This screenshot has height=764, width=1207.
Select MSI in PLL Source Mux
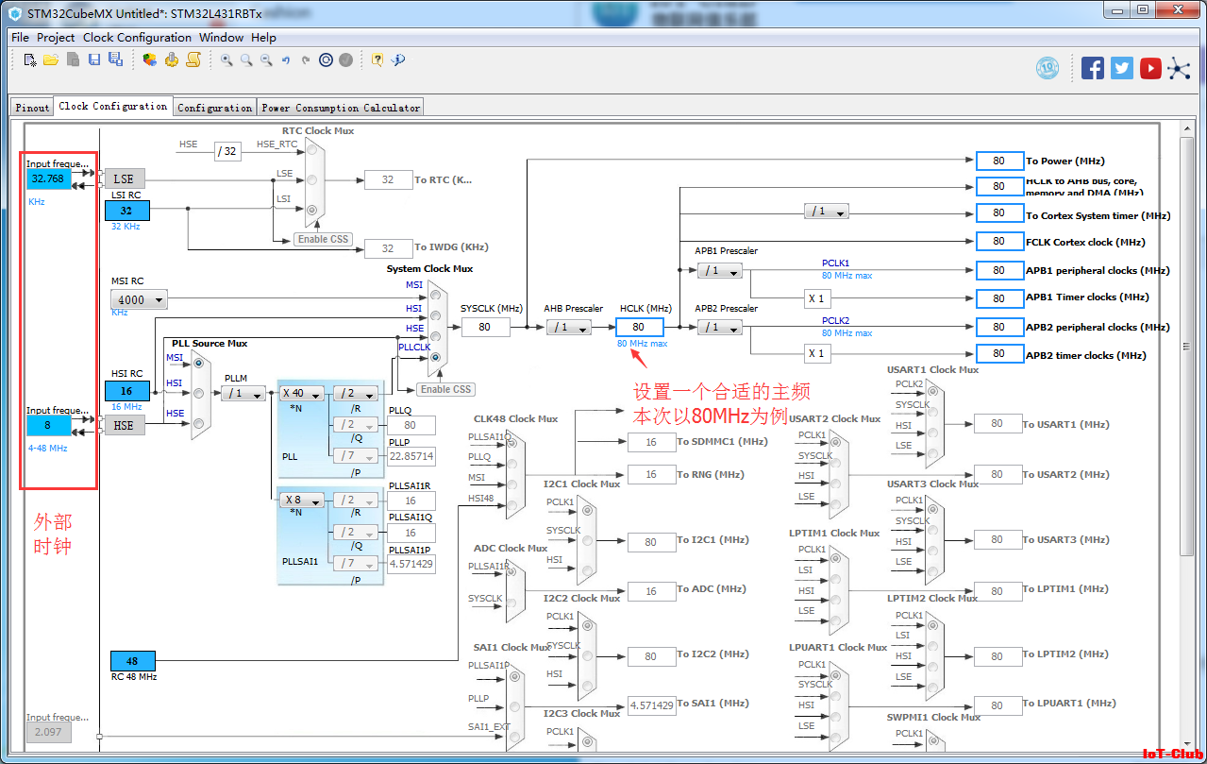tap(198, 363)
